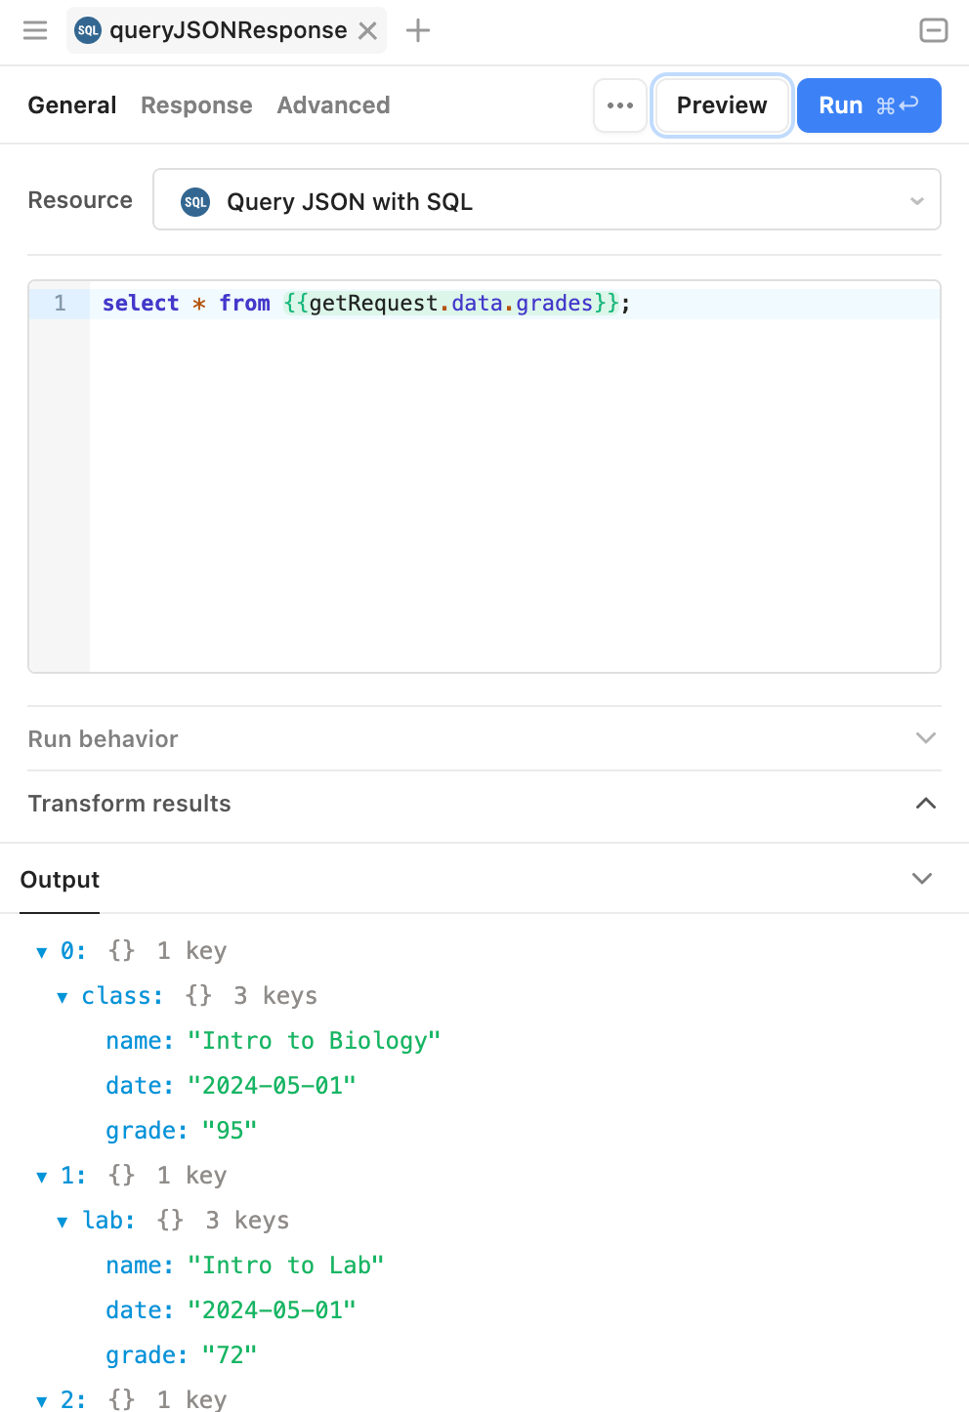The width and height of the screenshot is (969, 1412).
Task: Switch to the Response tab
Action: (x=196, y=105)
